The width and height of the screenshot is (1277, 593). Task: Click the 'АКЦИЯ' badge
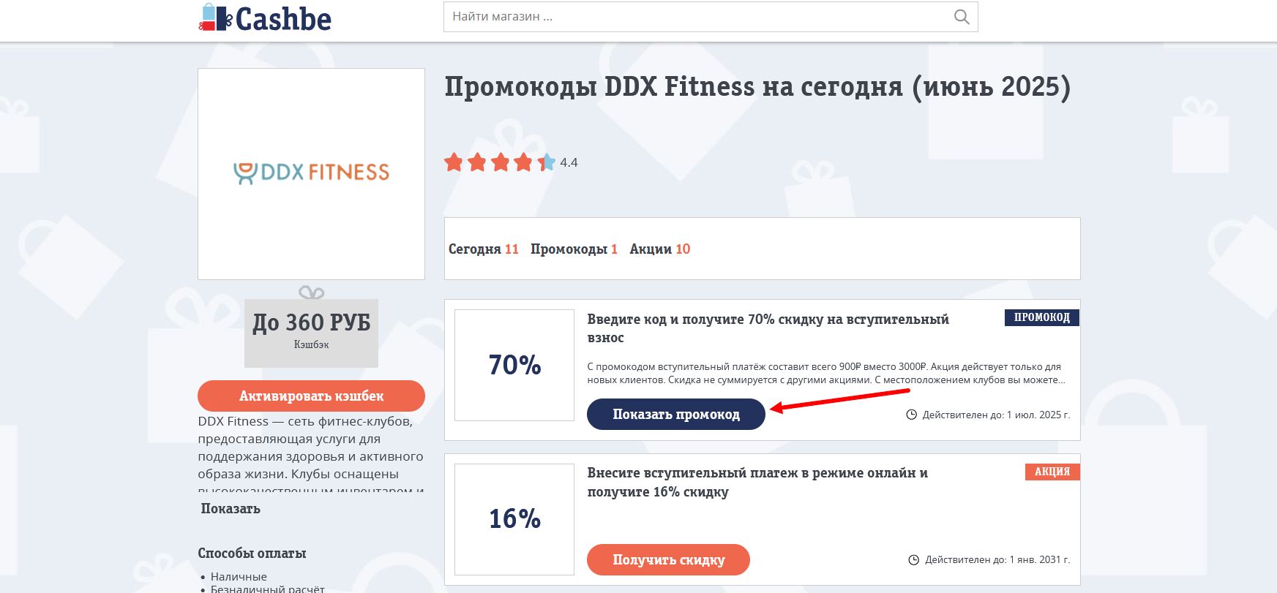[x=1052, y=472]
